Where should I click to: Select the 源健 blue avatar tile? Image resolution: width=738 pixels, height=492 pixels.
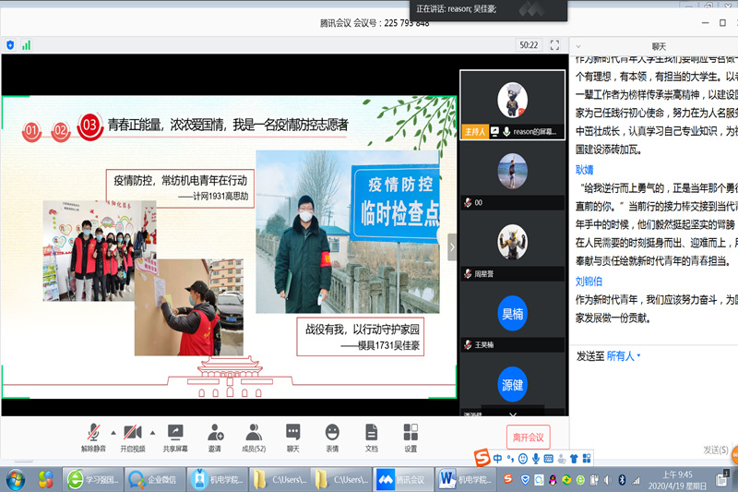click(513, 385)
